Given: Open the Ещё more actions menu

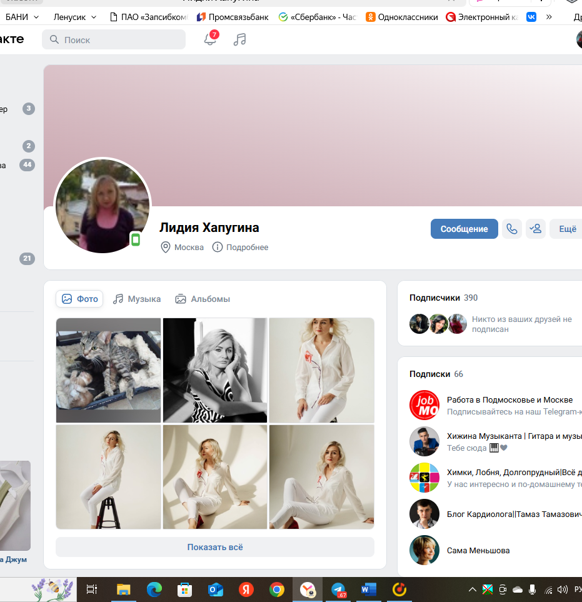Looking at the screenshot, I should pyautogui.click(x=567, y=229).
